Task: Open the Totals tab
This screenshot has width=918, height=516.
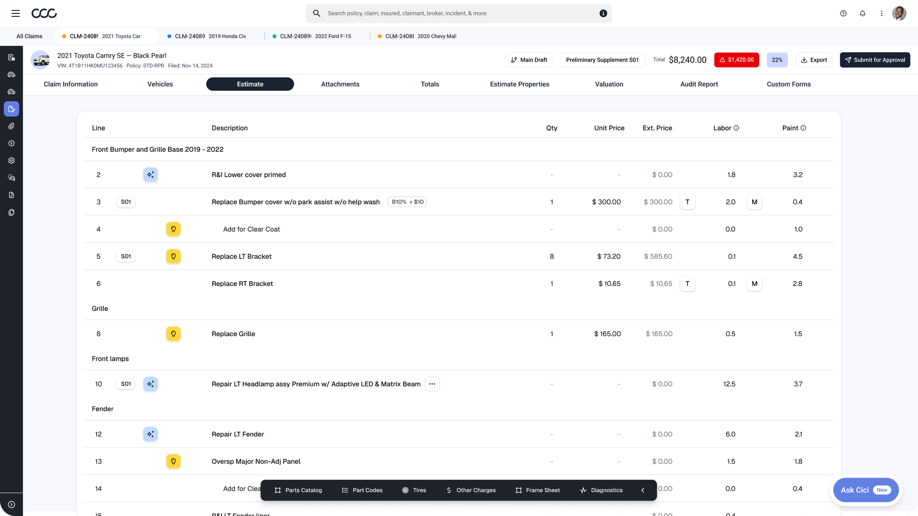Action: coord(430,84)
